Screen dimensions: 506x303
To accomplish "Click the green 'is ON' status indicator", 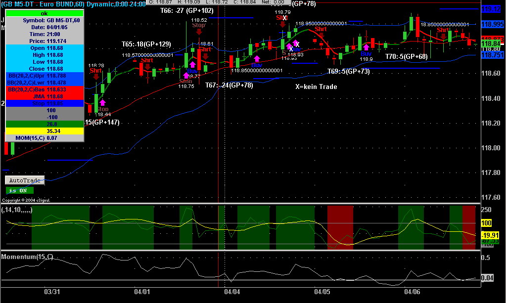I will pos(20,190).
